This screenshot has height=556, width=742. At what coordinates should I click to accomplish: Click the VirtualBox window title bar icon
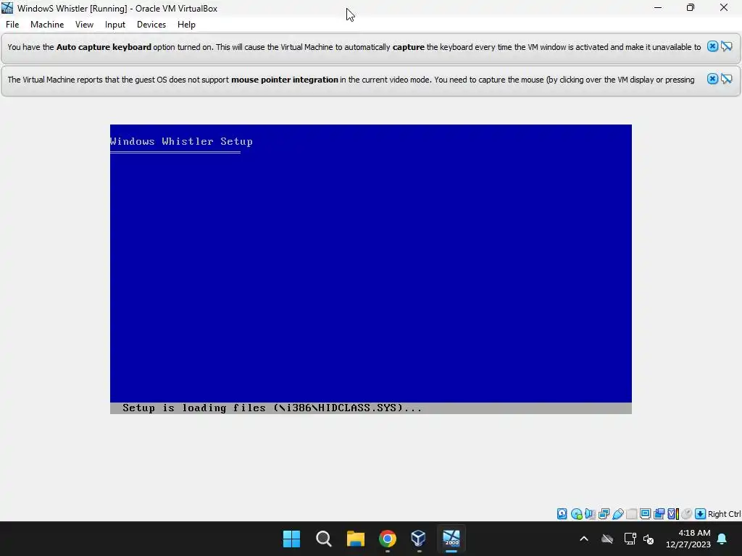pos(7,8)
